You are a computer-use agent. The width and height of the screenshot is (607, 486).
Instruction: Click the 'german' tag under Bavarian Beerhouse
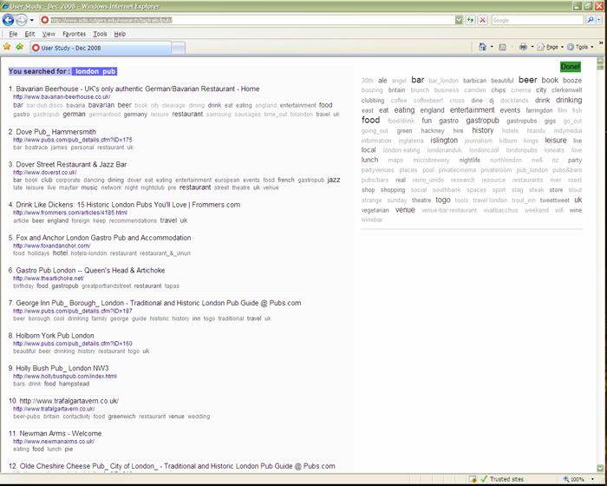point(74,114)
